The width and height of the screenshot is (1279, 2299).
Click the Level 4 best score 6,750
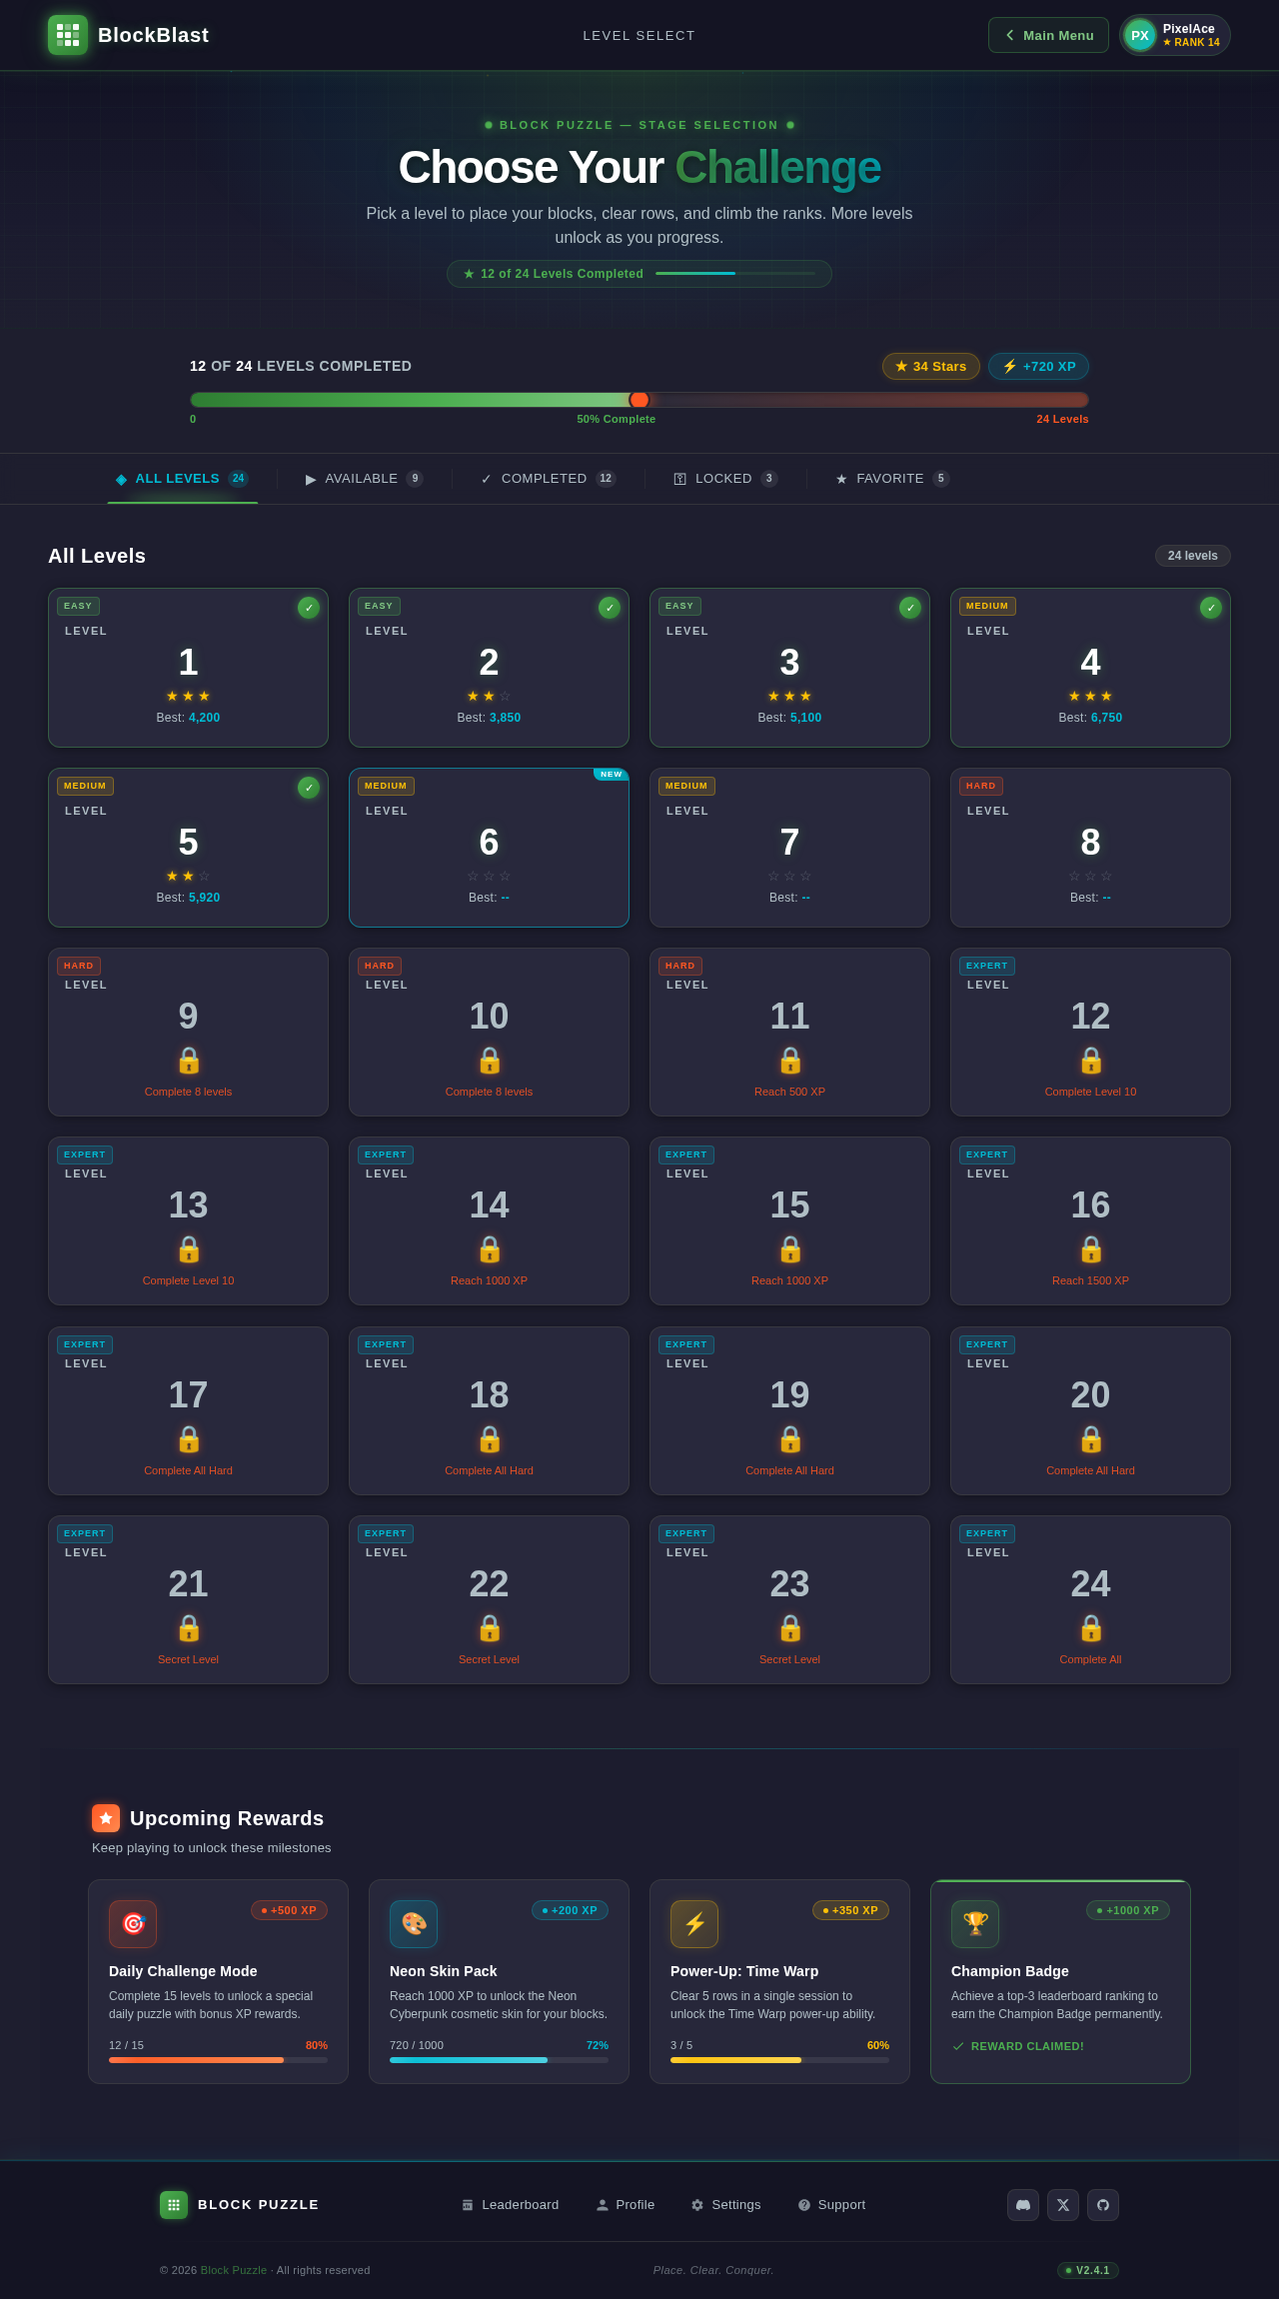pos(1106,718)
